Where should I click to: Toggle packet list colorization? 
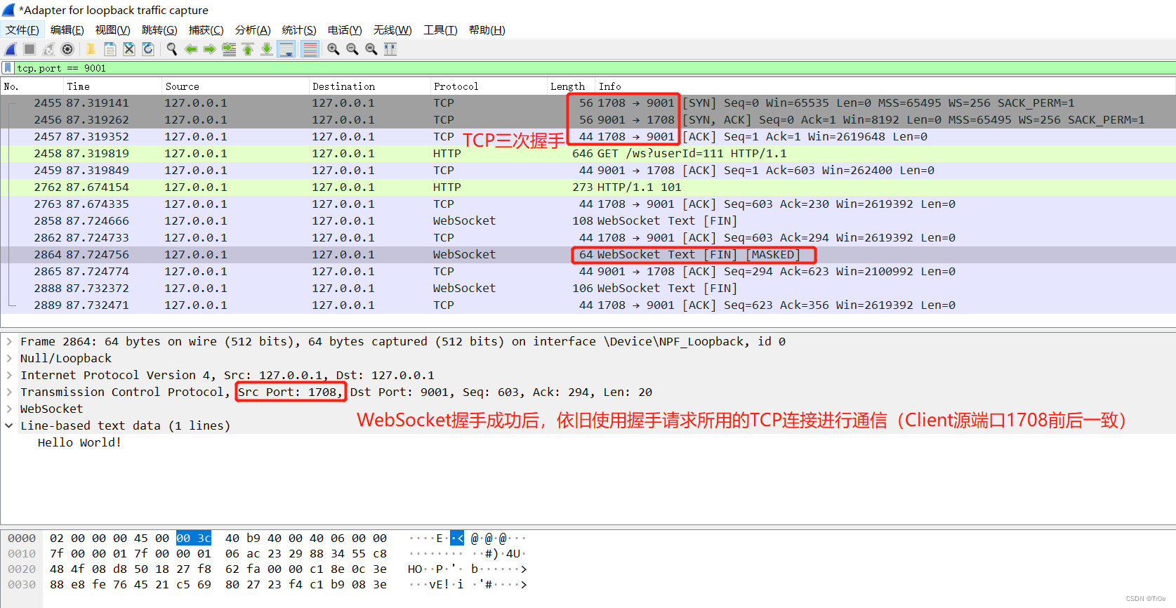click(x=310, y=49)
